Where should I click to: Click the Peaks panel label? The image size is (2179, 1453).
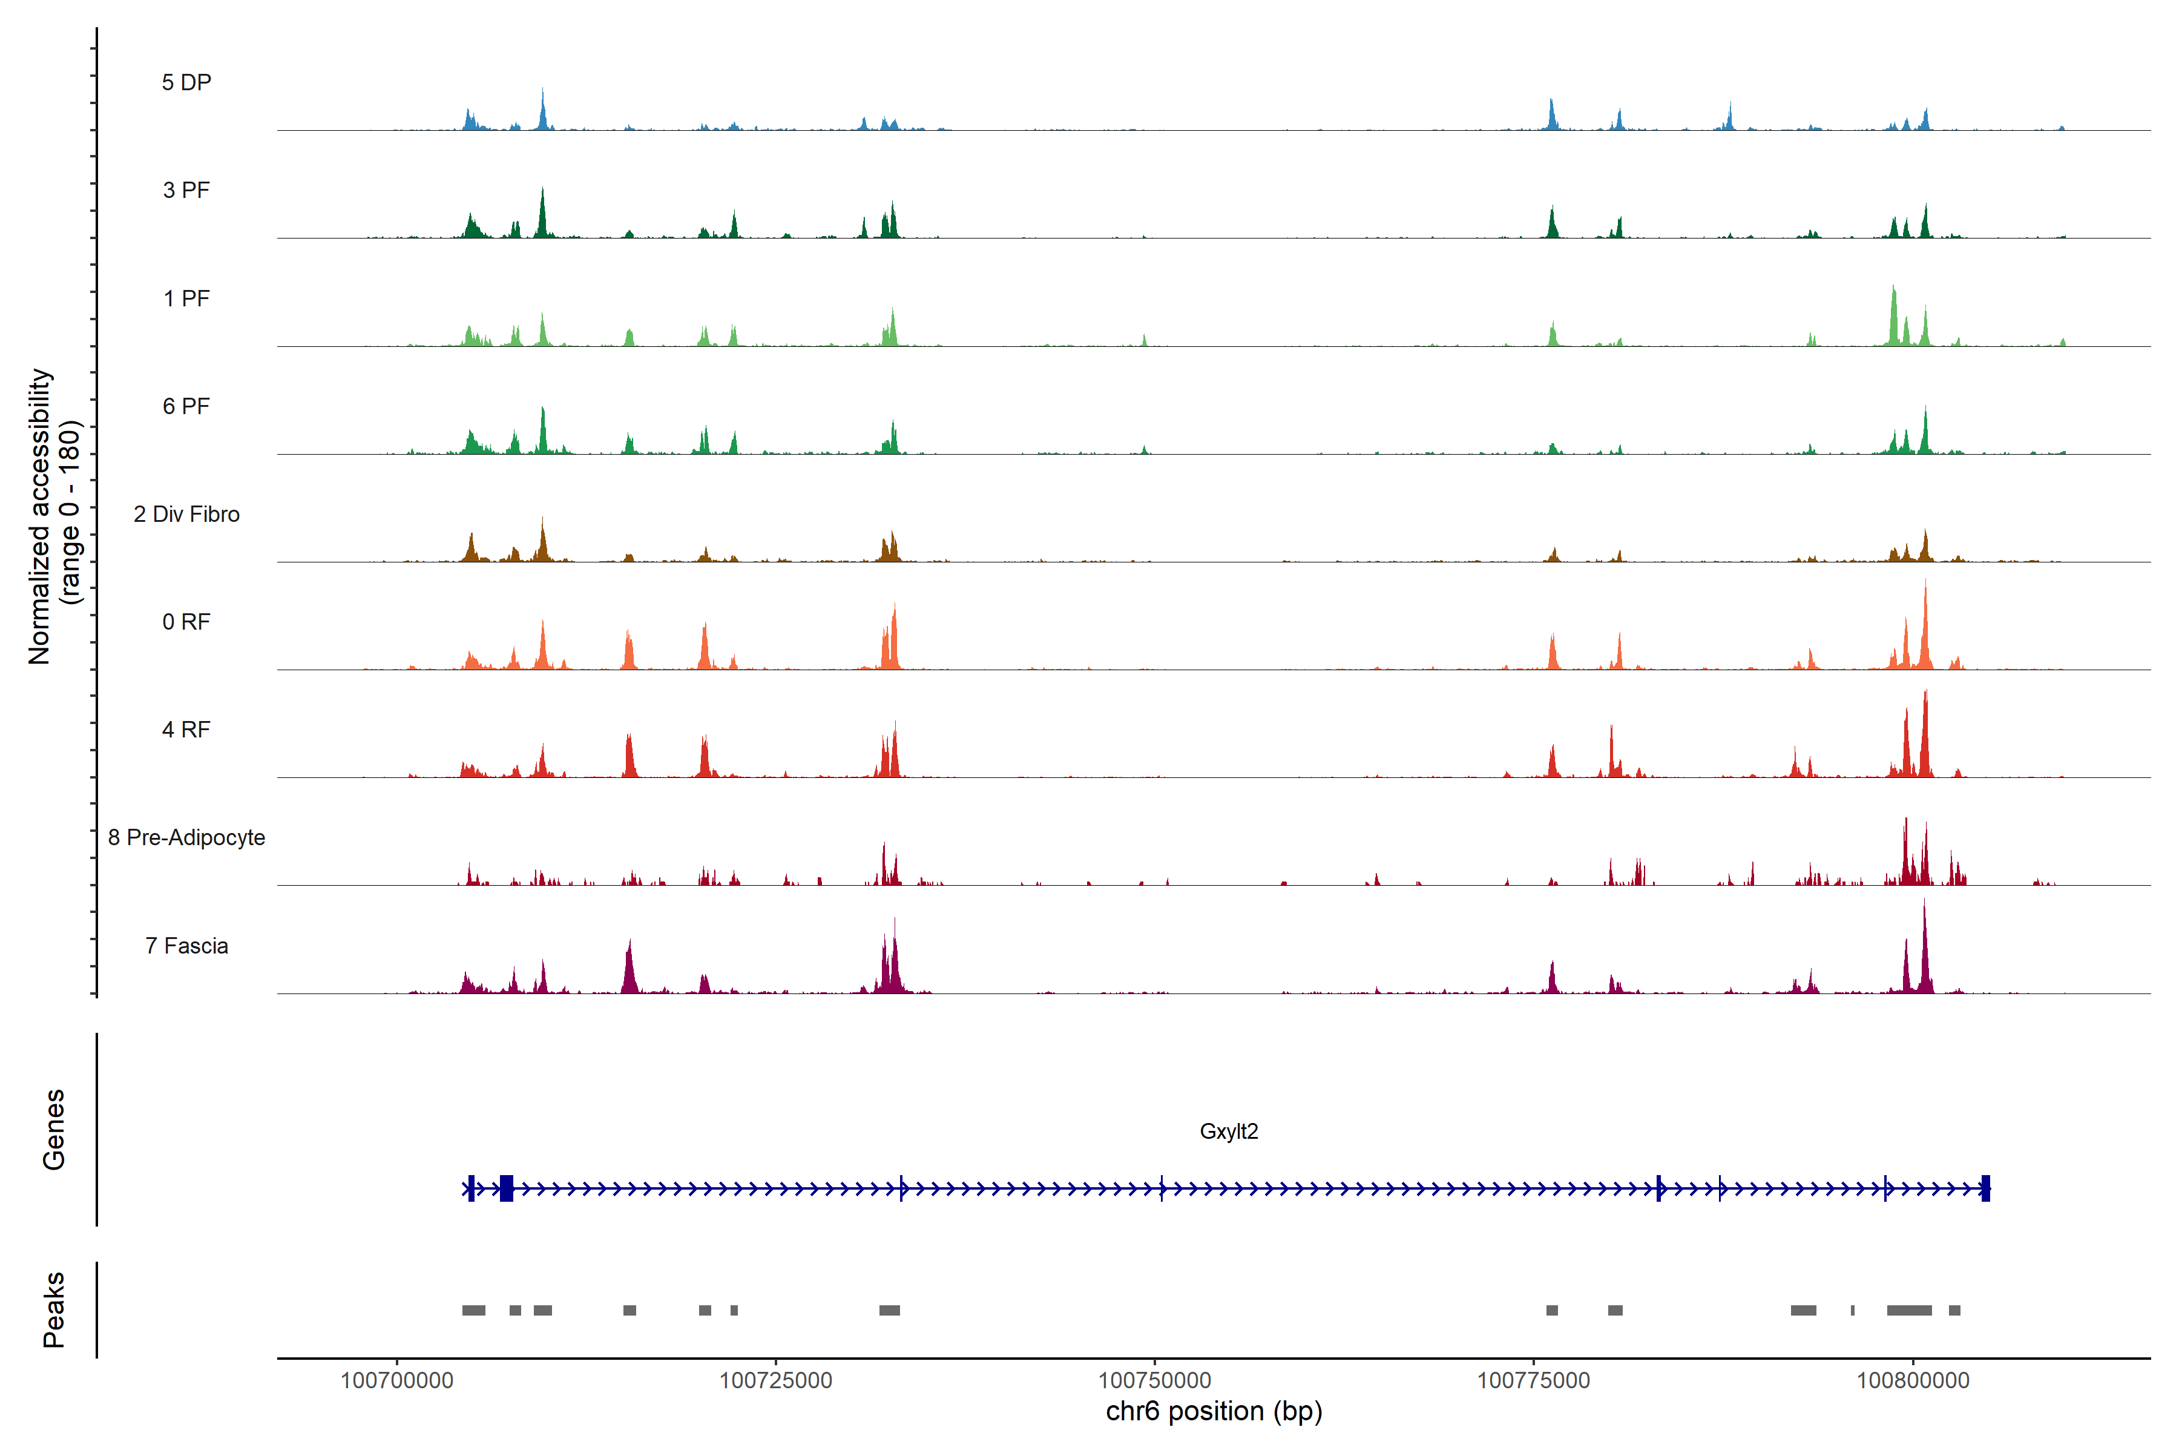54,1310
